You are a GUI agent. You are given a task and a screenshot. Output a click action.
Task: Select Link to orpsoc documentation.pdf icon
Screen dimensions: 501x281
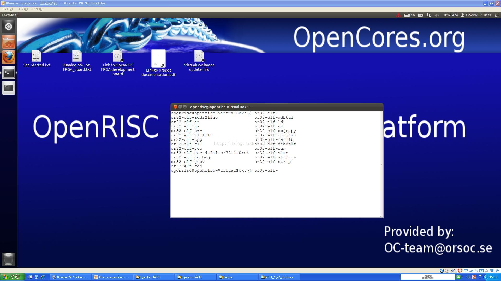pos(158,63)
